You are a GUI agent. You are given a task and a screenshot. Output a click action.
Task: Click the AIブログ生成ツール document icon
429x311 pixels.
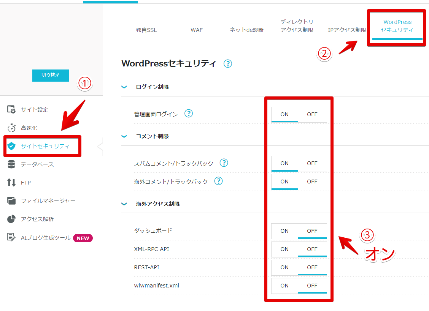(11, 237)
